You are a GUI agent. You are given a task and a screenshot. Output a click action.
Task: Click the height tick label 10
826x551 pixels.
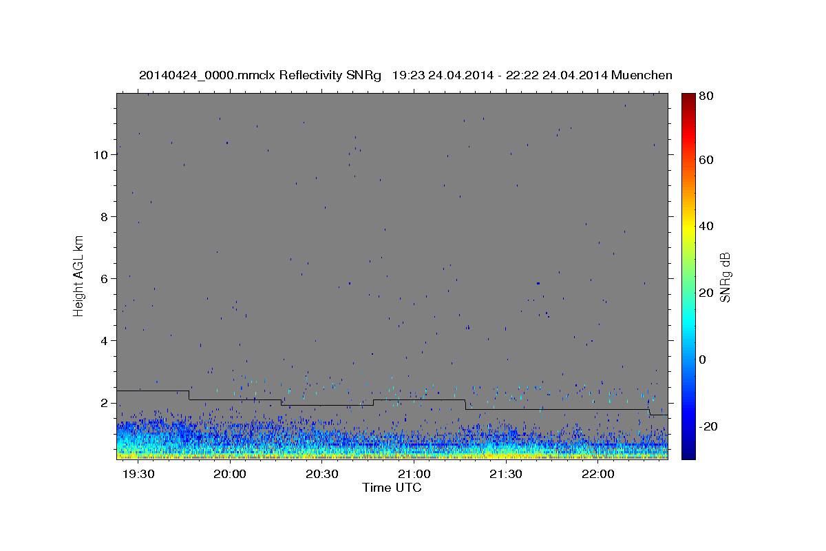(x=101, y=155)
